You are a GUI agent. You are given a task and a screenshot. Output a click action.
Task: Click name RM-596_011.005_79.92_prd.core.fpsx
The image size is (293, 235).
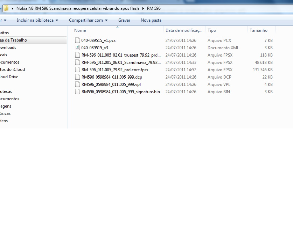[115, 70]
